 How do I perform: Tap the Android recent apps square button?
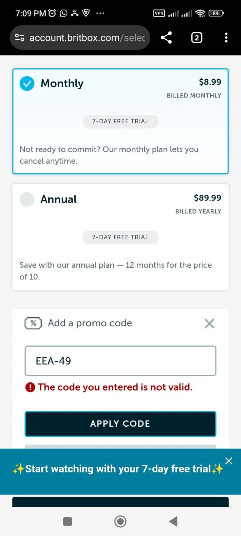[67, 521]
